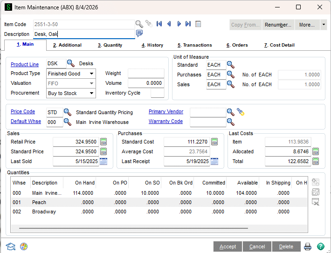Follow the Primary Vendor link
Image resolution: width=331 pixels, height=253 pixels.
[166, 111]
